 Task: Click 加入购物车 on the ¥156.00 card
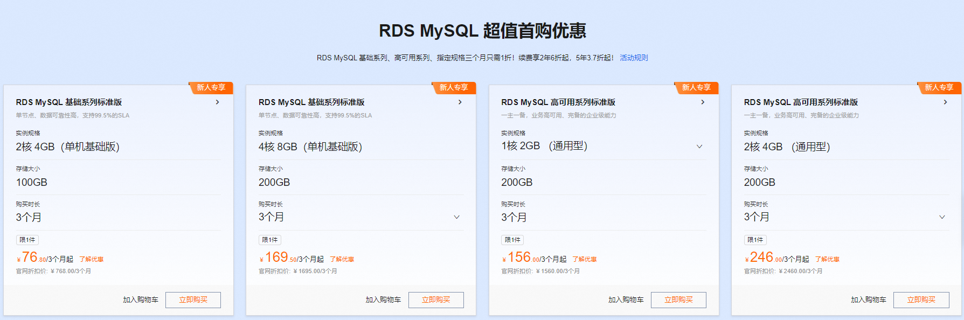[x=626, y=300]
